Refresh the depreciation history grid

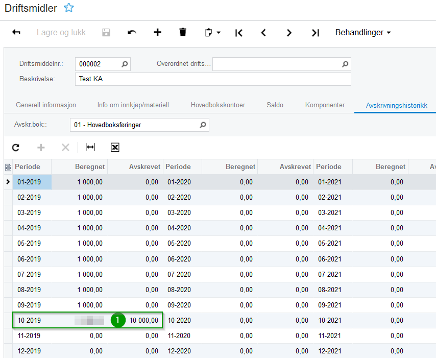pos(16,148)
